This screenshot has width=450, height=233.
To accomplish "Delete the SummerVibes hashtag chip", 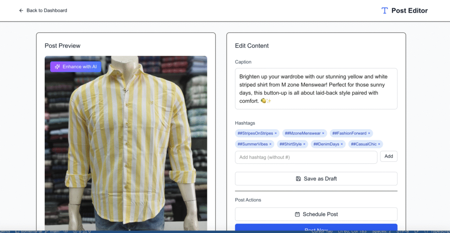I will pyautogui.click(x=270, y=144).
